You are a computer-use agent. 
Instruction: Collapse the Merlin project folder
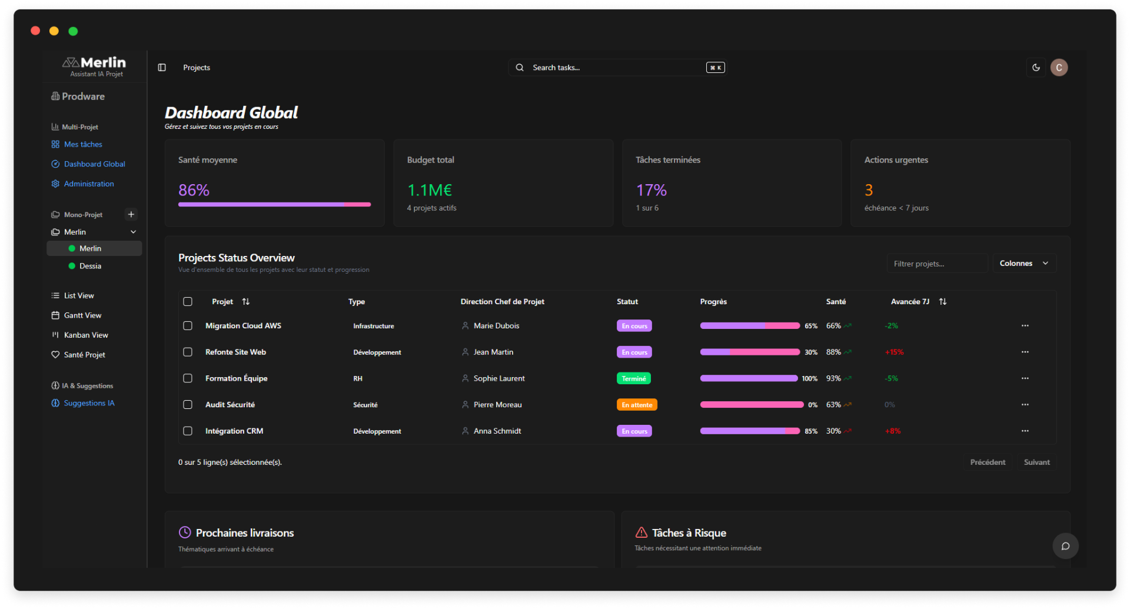click(x=133, y=232)
